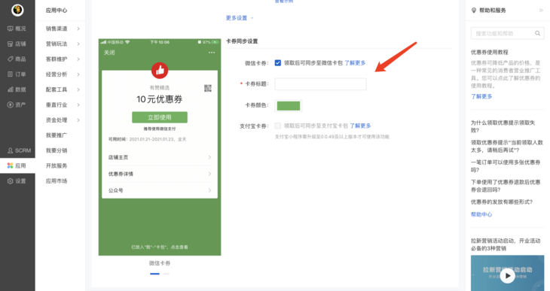Open FAQ 下单使用了优惠券退款后优惠券会退回吗
This screenshot has width=550, height=291.
point(506,186)
